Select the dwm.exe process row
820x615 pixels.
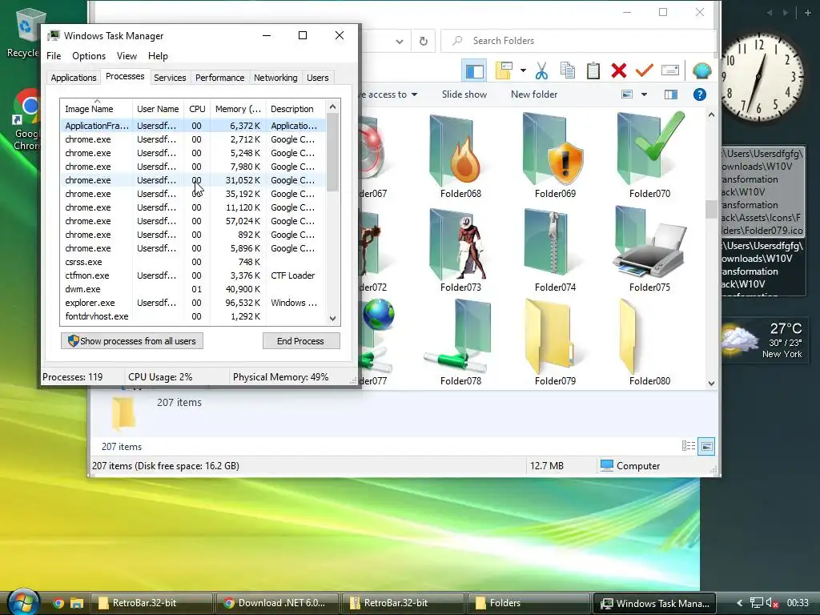[192, 289]
